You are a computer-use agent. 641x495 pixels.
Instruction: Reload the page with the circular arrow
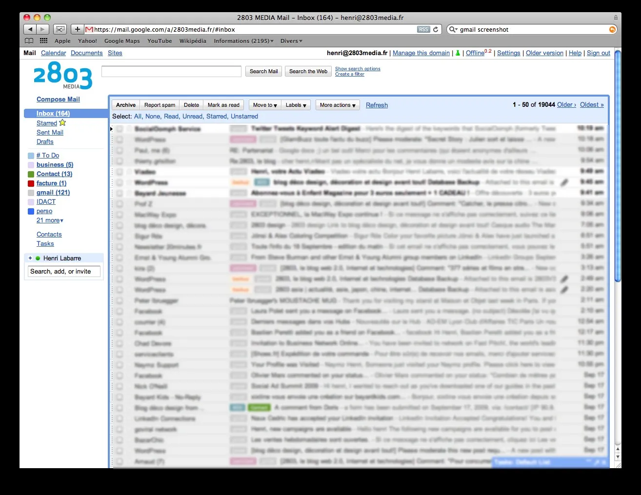(x=436, y=29)
